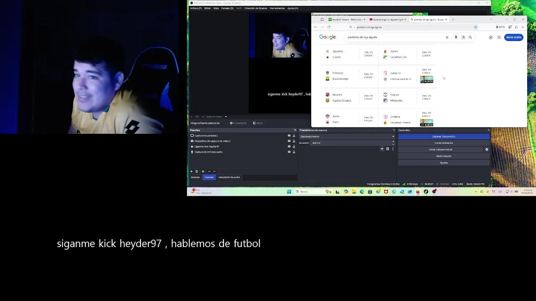
Task: Remove selected source with trash icon
Action: pyautogui.click(x=196, y=171)
